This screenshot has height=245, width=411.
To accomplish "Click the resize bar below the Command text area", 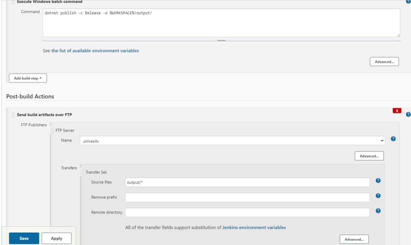I will 221,40.
